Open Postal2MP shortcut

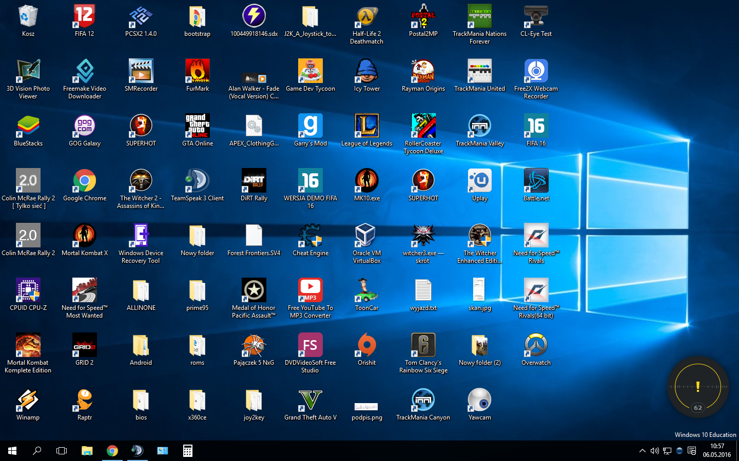point(423,16)
